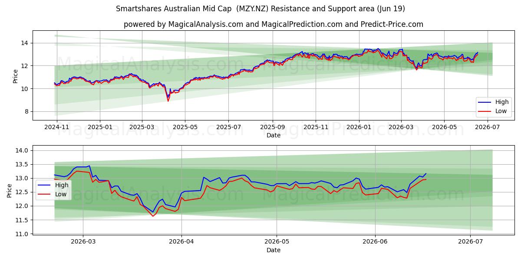Click the '2025-01' x-axis label on top chart
This screenshot has width=521, height=260.
[100, 128]
